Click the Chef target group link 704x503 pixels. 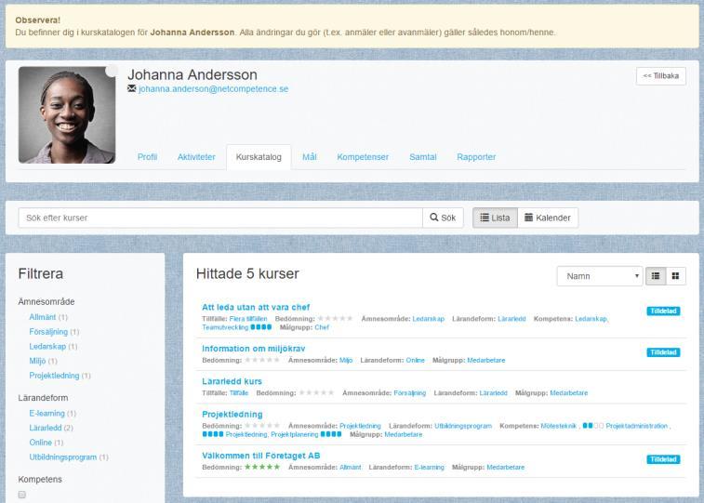click(322, 327)
